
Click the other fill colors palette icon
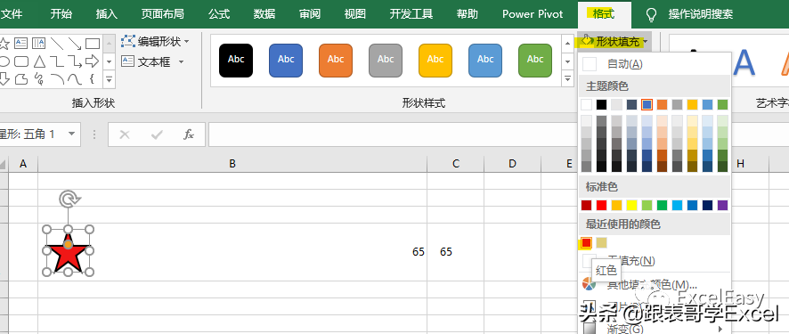point(589,284)
